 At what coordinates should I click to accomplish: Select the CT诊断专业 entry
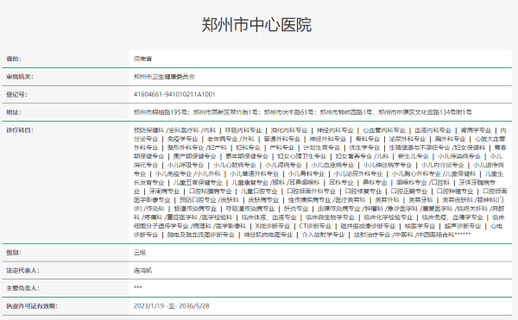315,226
